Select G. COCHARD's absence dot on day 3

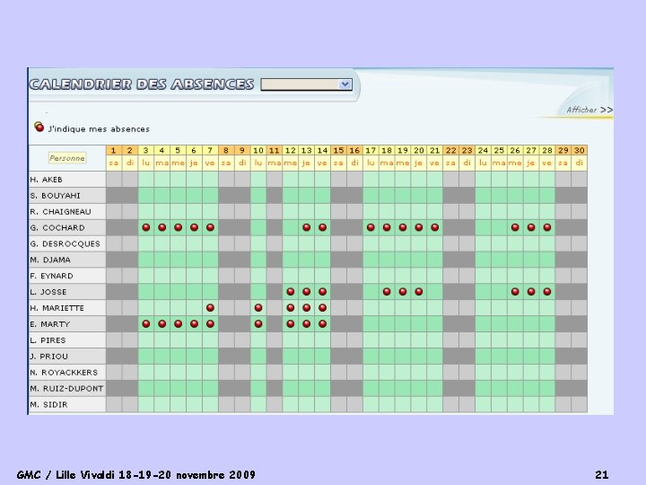(146, 227)
